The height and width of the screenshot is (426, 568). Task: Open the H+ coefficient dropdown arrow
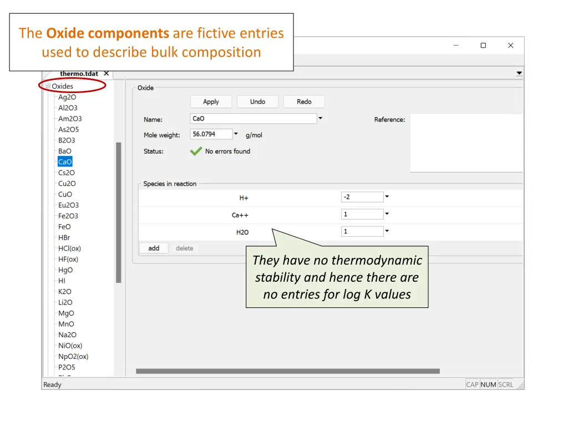click(387, 197)
